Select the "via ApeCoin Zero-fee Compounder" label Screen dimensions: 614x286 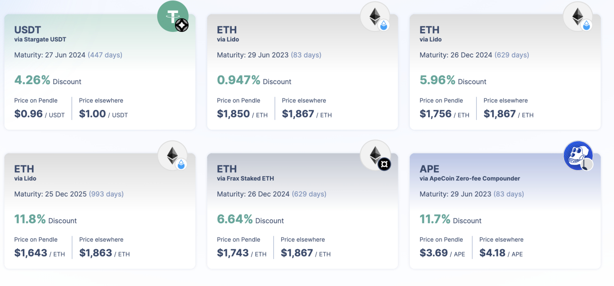(x=469, y=179)
